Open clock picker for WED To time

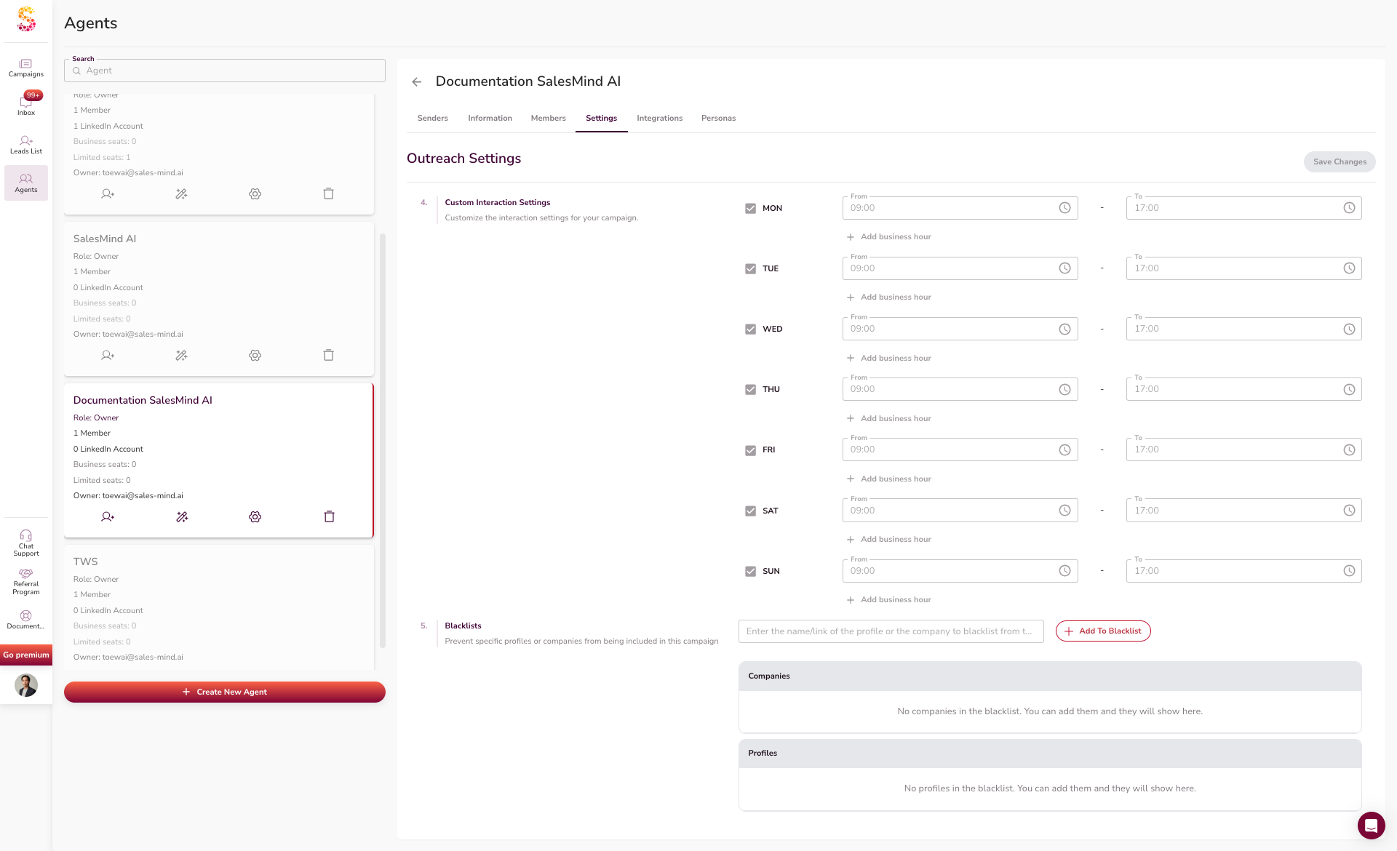[x=1349, y=329]
